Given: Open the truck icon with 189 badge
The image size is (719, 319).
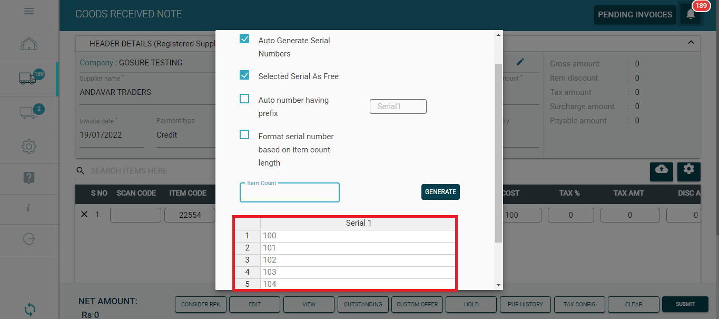Looking at the screenshot, I should tap(29, 78).
